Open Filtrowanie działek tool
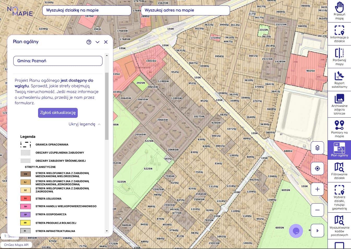 (x=339, y=171)
